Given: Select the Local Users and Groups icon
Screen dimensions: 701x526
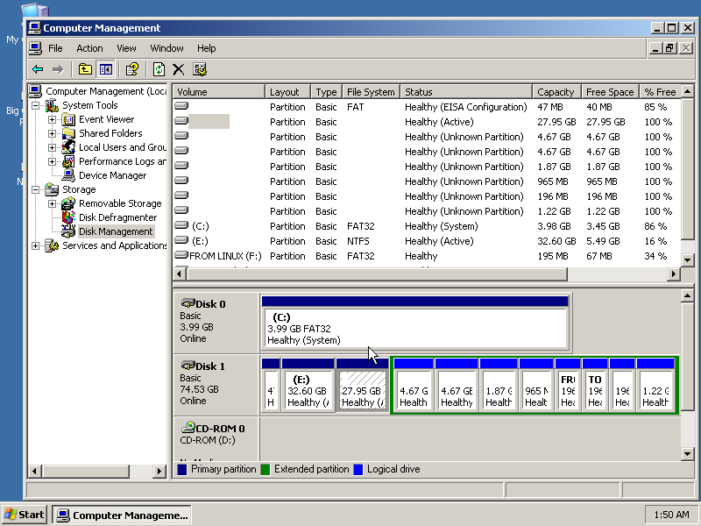Looking at the screenshot, I should (68, 147).
